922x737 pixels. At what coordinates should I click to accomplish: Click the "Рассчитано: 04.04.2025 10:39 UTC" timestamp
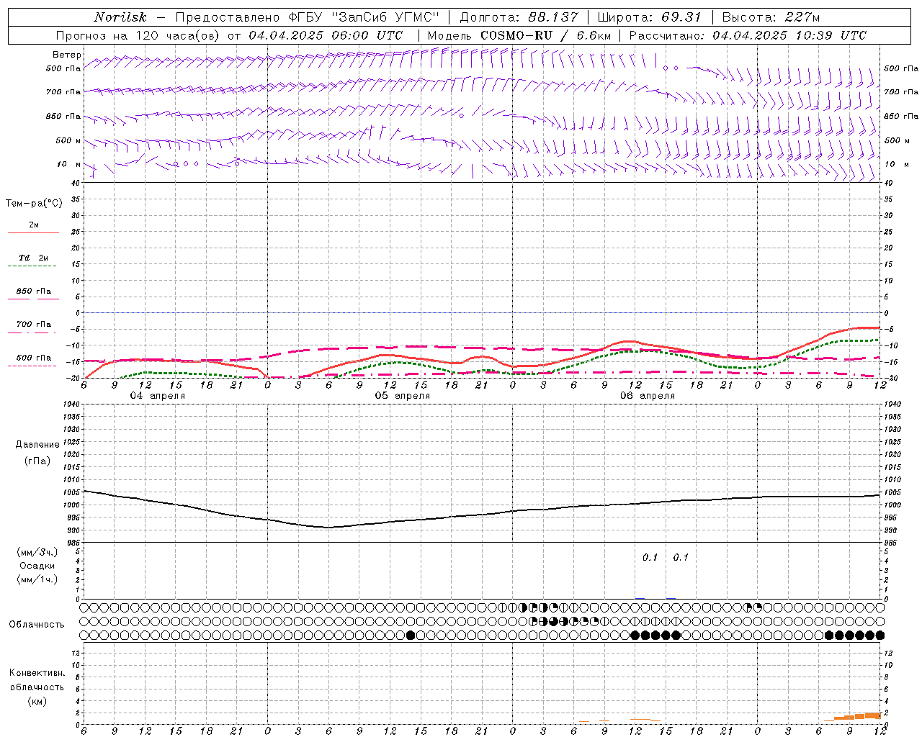tap(748, 35)
